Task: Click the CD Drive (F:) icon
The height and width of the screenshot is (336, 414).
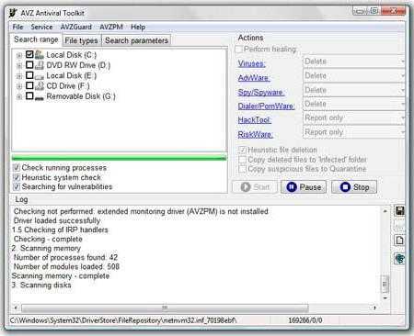Action: coord(40,86)
